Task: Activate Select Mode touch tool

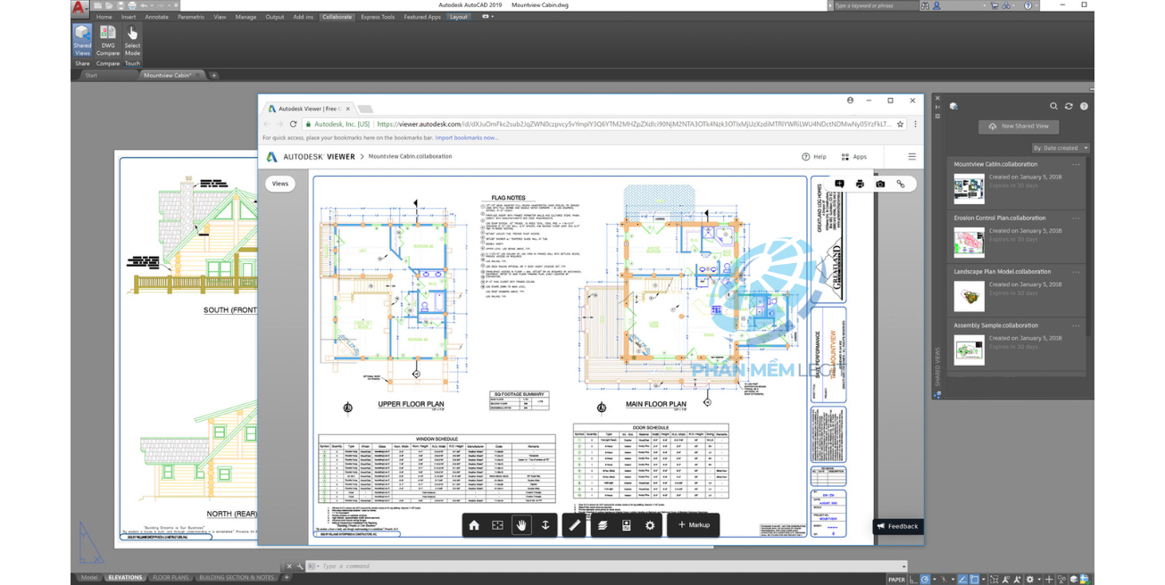Action: tap(132, 41)
